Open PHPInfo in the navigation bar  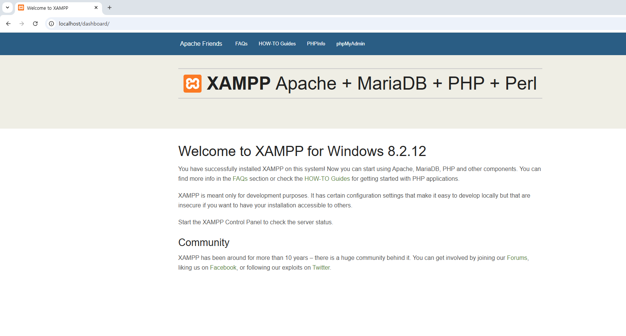pyautogui.click(x=316, y=44)
